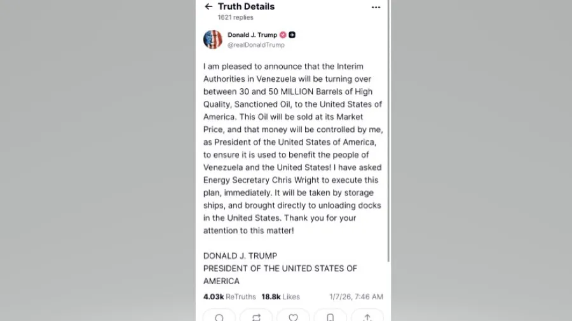Open Donald J. Trump display name link

(252, 35)
